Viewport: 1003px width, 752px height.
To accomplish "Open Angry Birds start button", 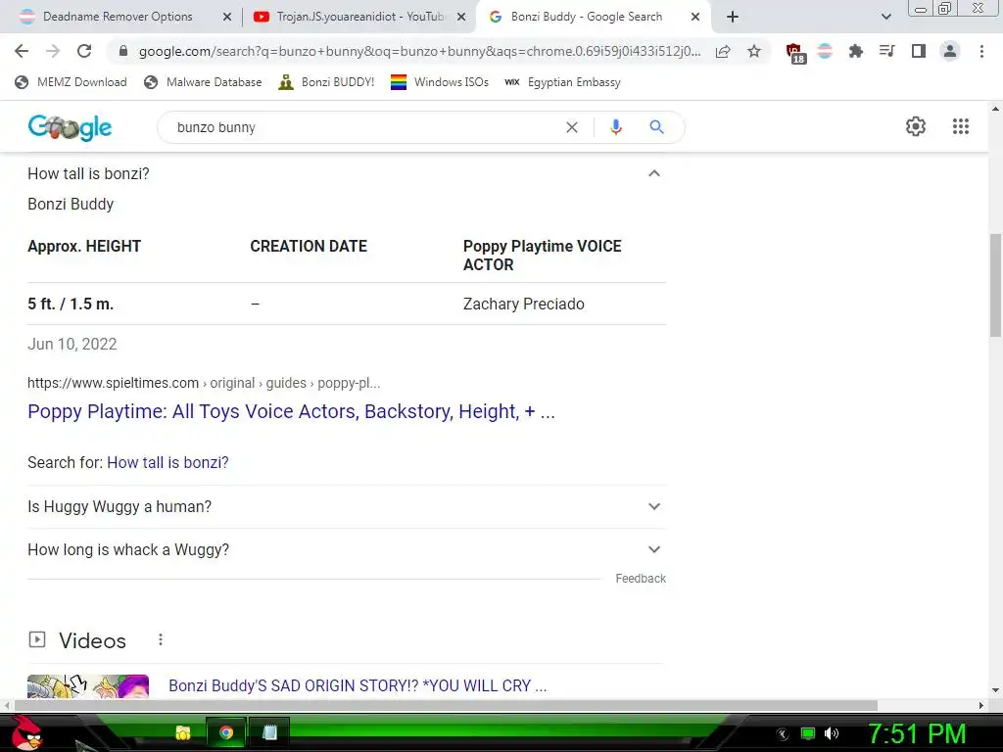I will tap(24, 732).
